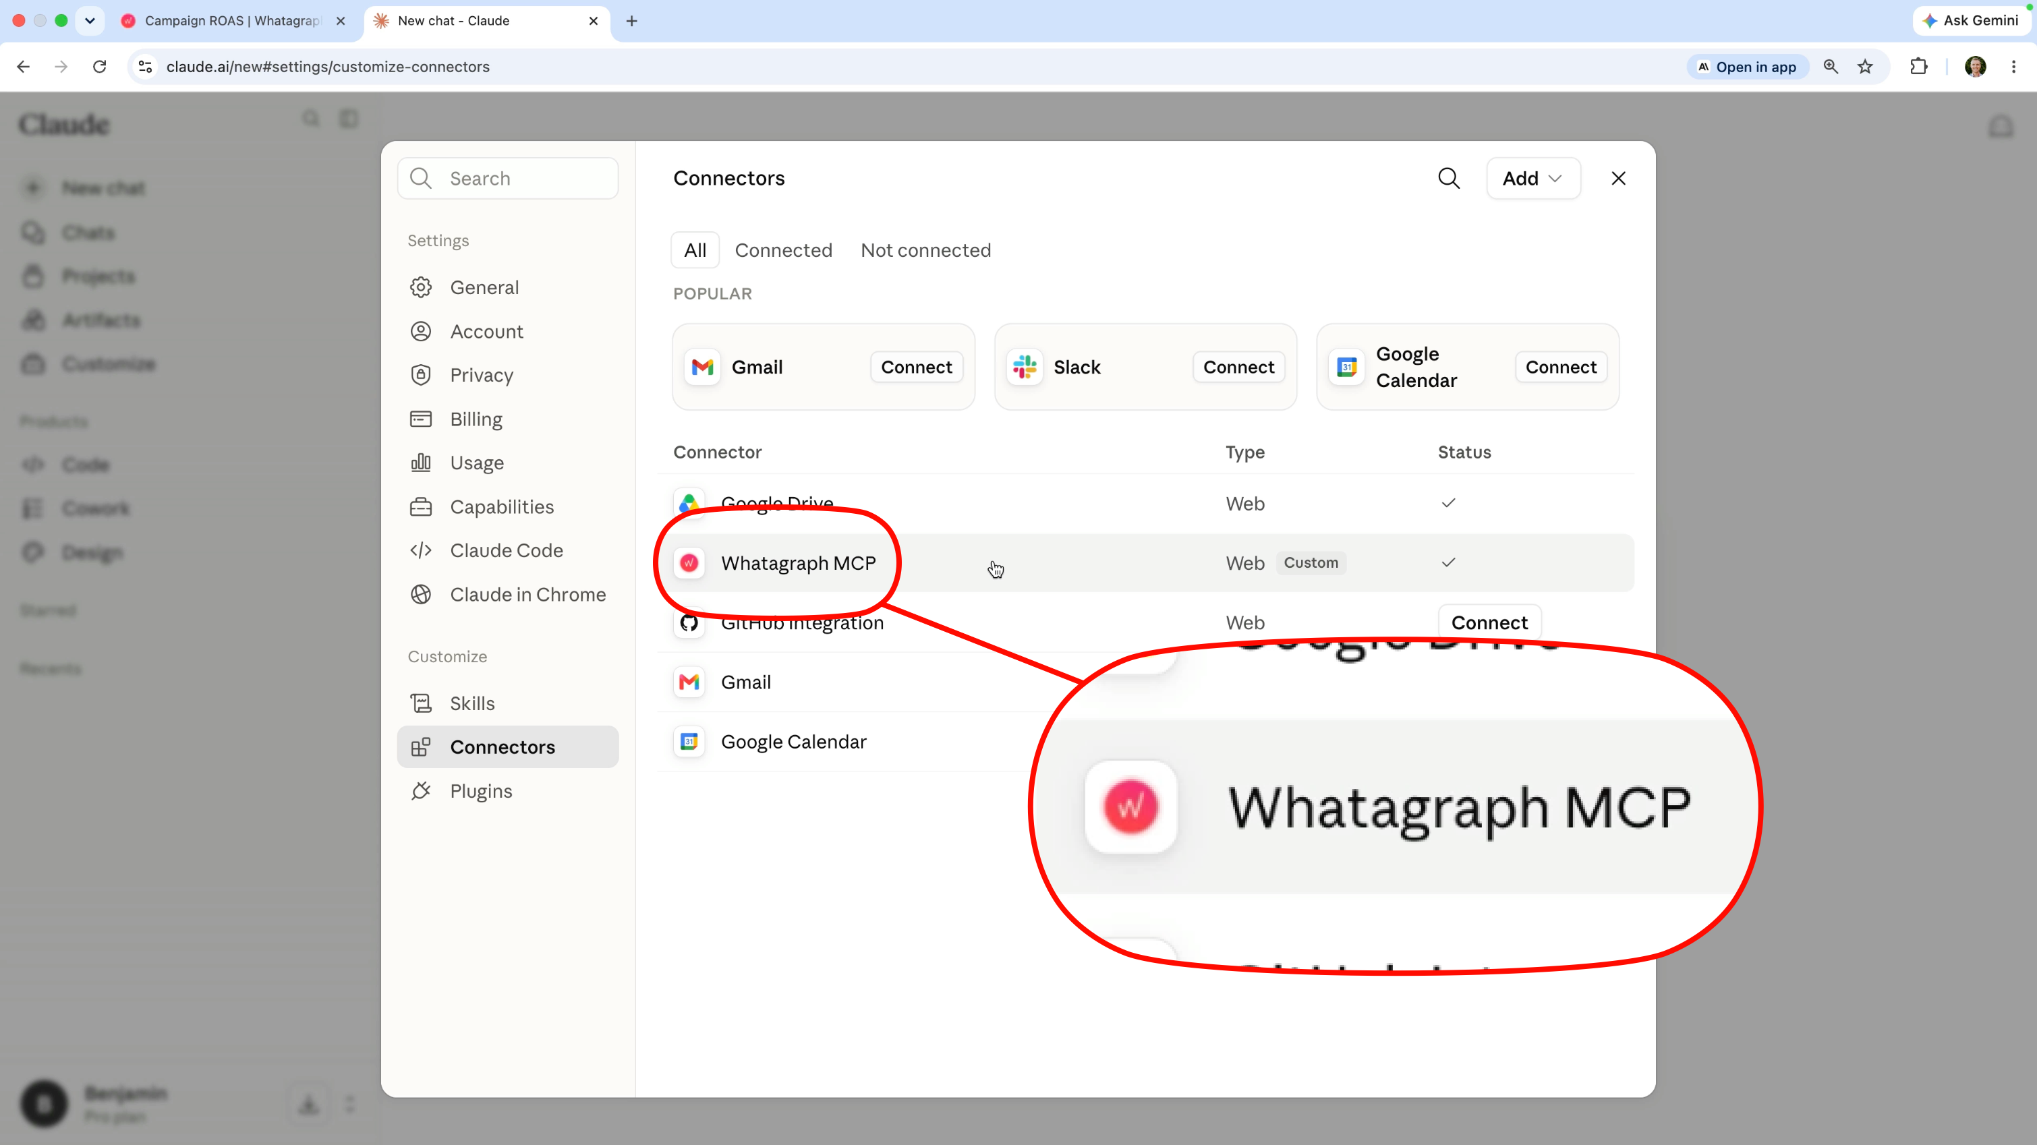The image size is (2037, 1145).
Task: Open the Billing settings section
Action: 508,419
